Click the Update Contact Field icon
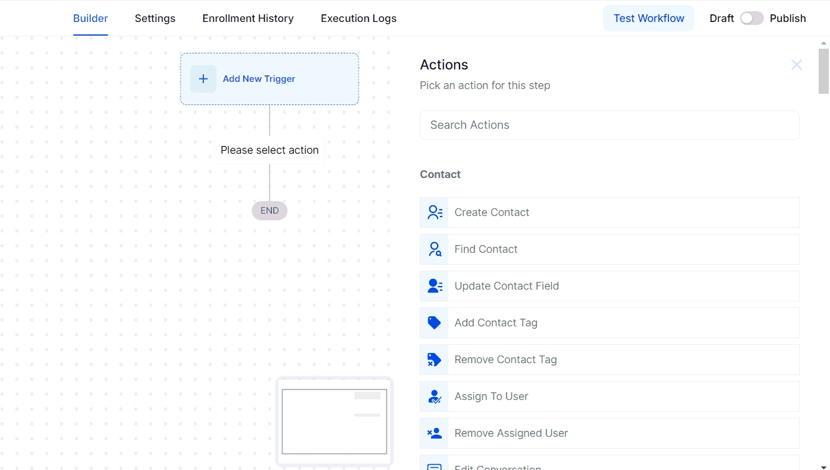Viewport: 830px width, 470px height. [x=435, y=286]
